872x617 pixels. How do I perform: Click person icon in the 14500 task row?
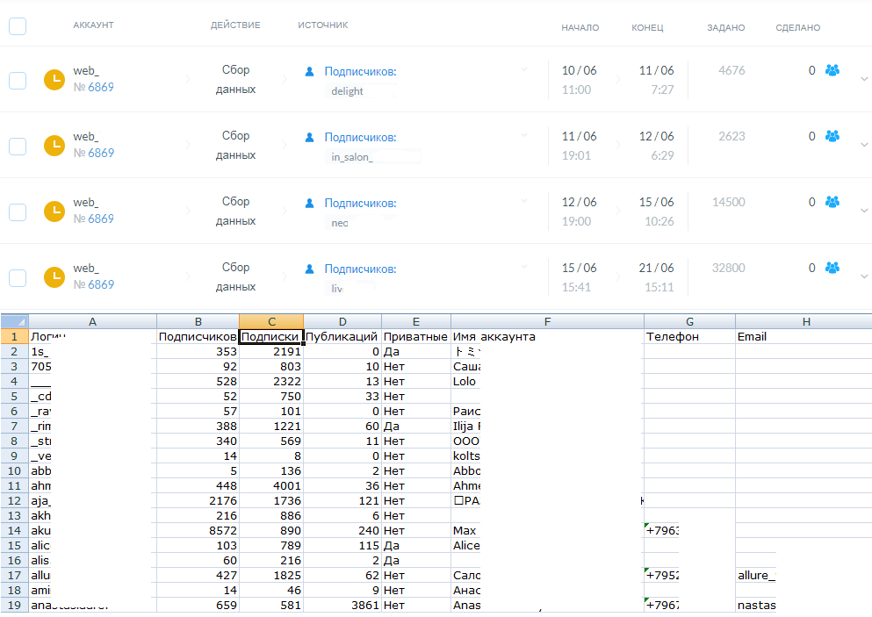(310, 203)
